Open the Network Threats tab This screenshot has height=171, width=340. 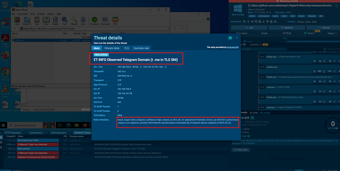[x=82, y=133]
